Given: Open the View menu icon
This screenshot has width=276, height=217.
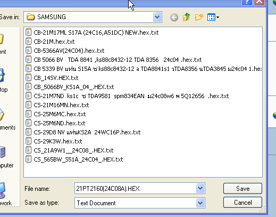Looking at the screenshot, I should [213, 17].
